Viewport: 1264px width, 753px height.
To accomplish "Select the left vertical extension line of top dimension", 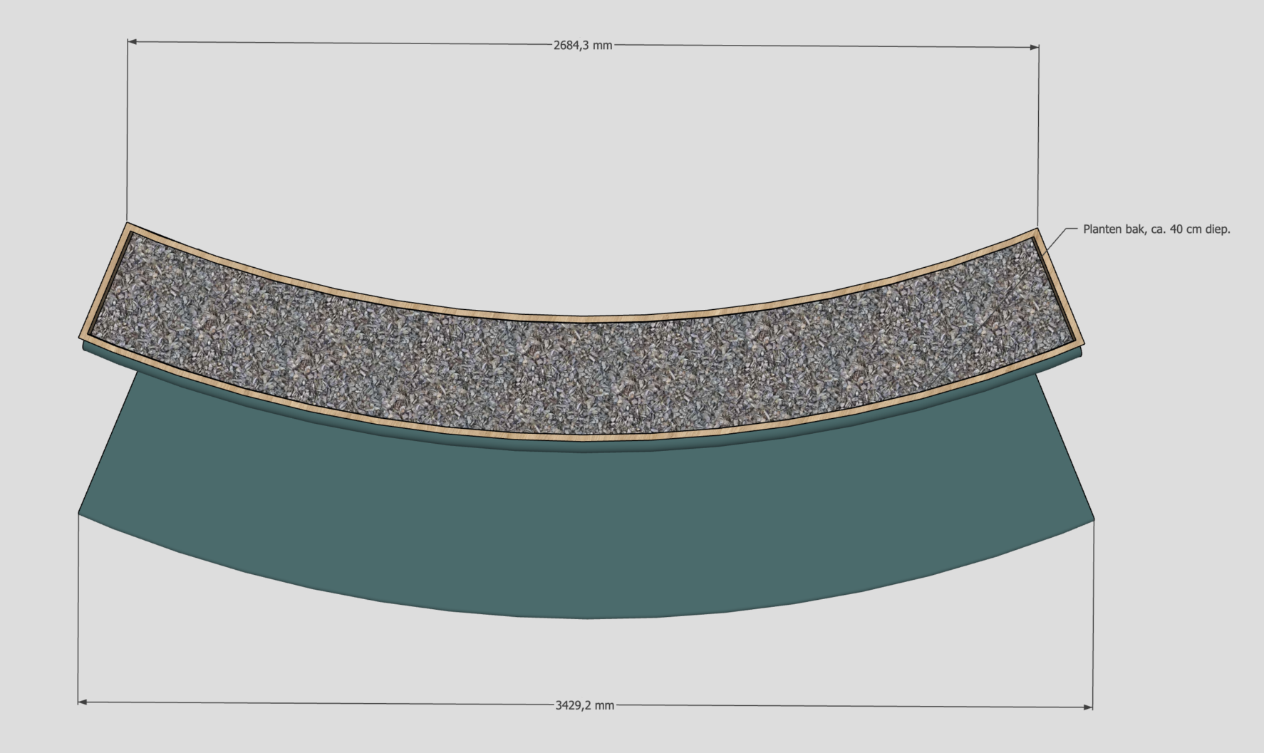I will pos(128,128).
